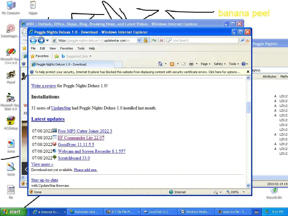Click the vertical scrollbar thumb
288x216 pixels.
pos(248,107)
